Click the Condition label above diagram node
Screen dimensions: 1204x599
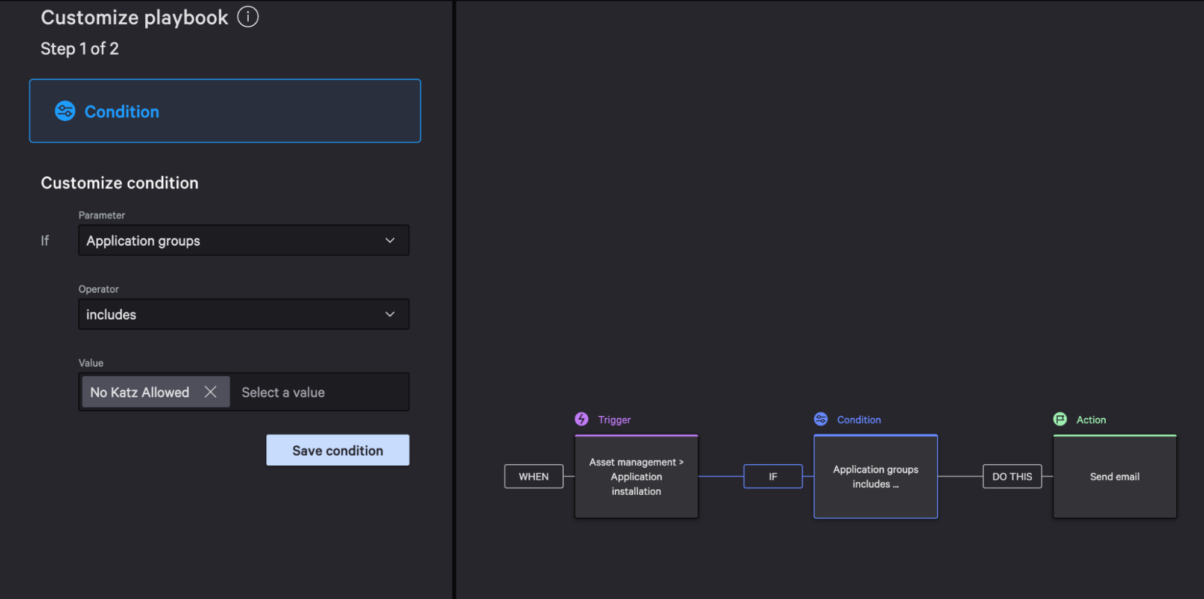859,420
